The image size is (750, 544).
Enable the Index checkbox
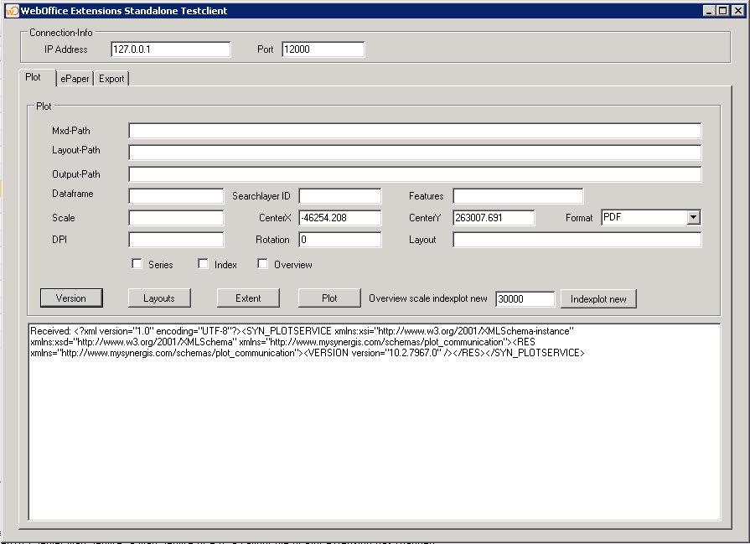[202, 263]
